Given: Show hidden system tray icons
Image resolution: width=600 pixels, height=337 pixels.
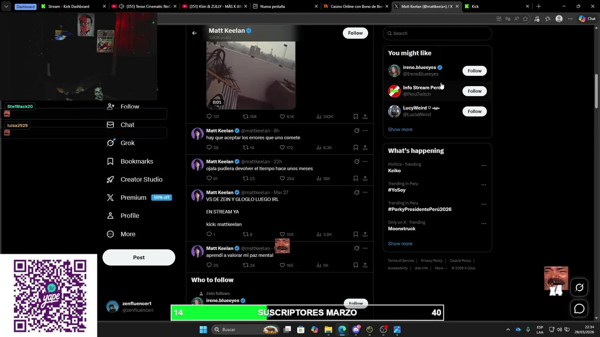Looking at the screenshot, I should (508, 330).
